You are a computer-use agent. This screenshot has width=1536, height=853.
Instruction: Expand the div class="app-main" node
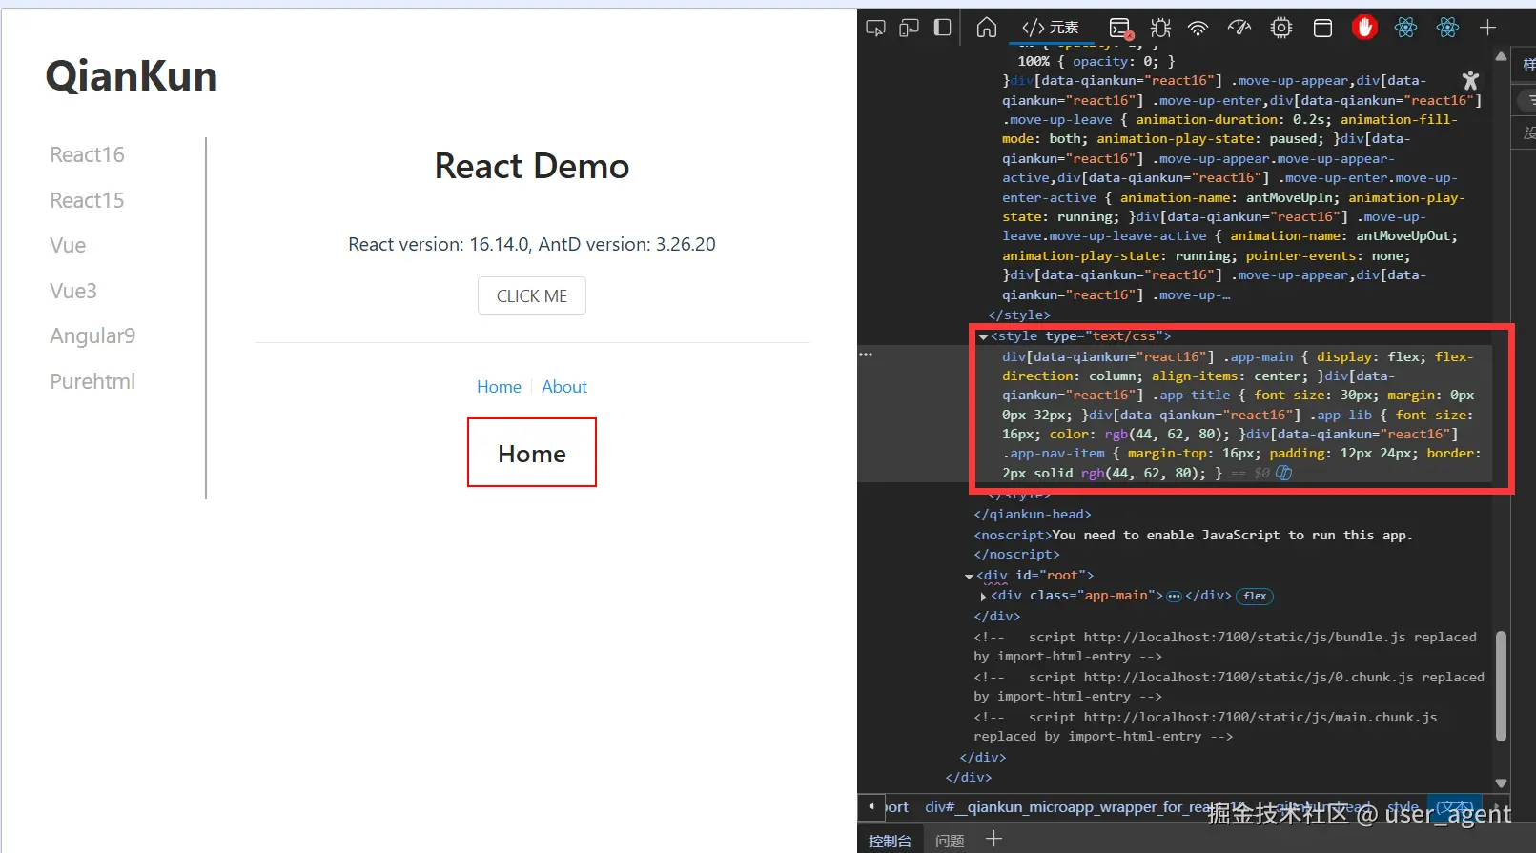pyautogui.click(x=983, y=597)
